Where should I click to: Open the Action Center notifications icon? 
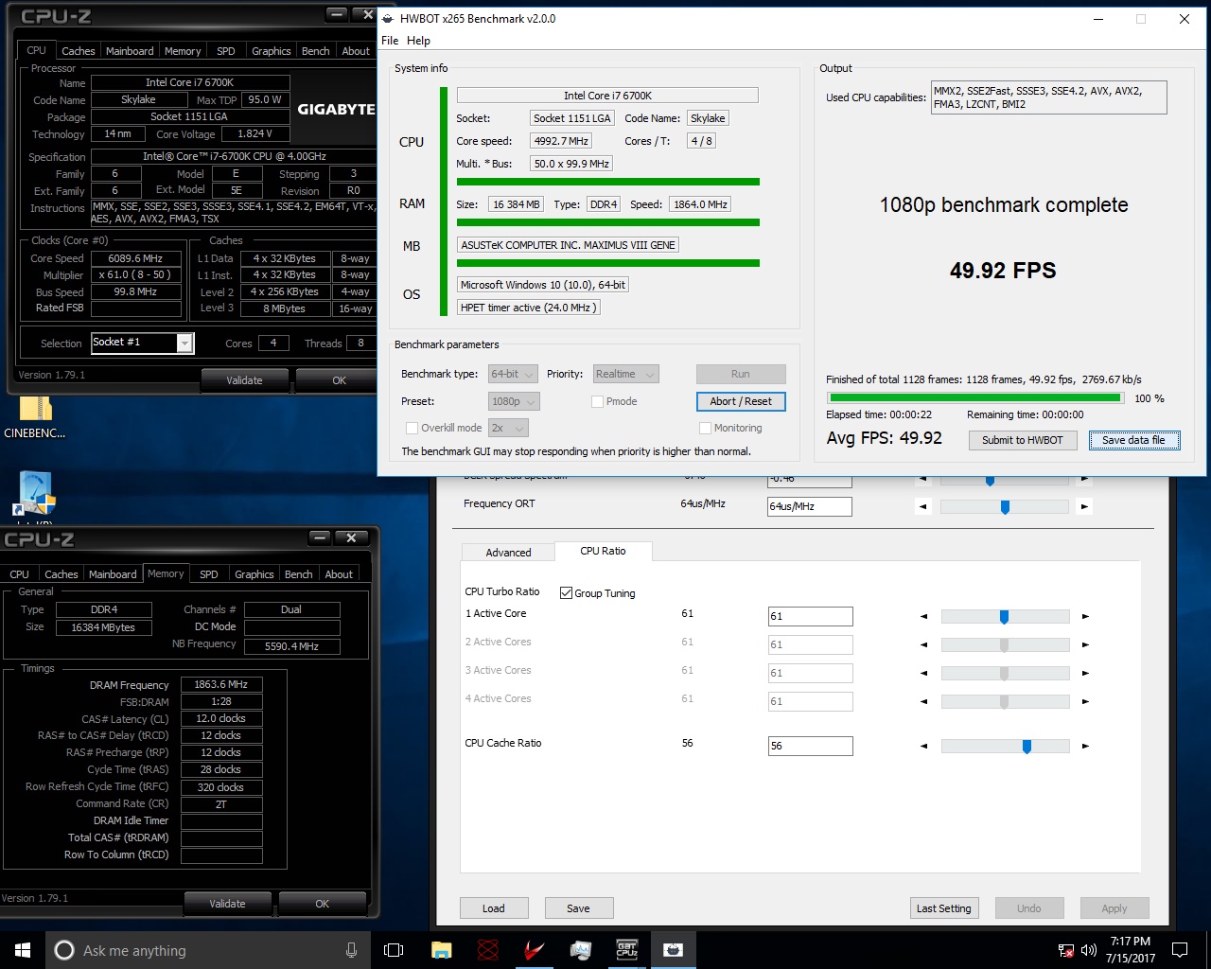[x=1180, y=950]
